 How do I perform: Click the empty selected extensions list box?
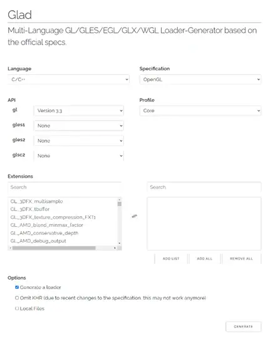click(x=204, y=224)
